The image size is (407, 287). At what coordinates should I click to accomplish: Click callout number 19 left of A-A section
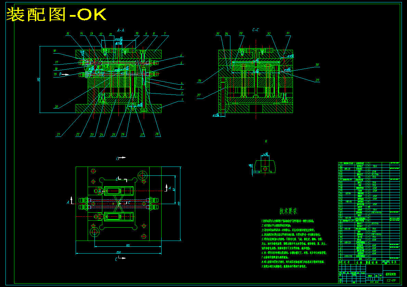pyautogui.click(x=55, y=74)
